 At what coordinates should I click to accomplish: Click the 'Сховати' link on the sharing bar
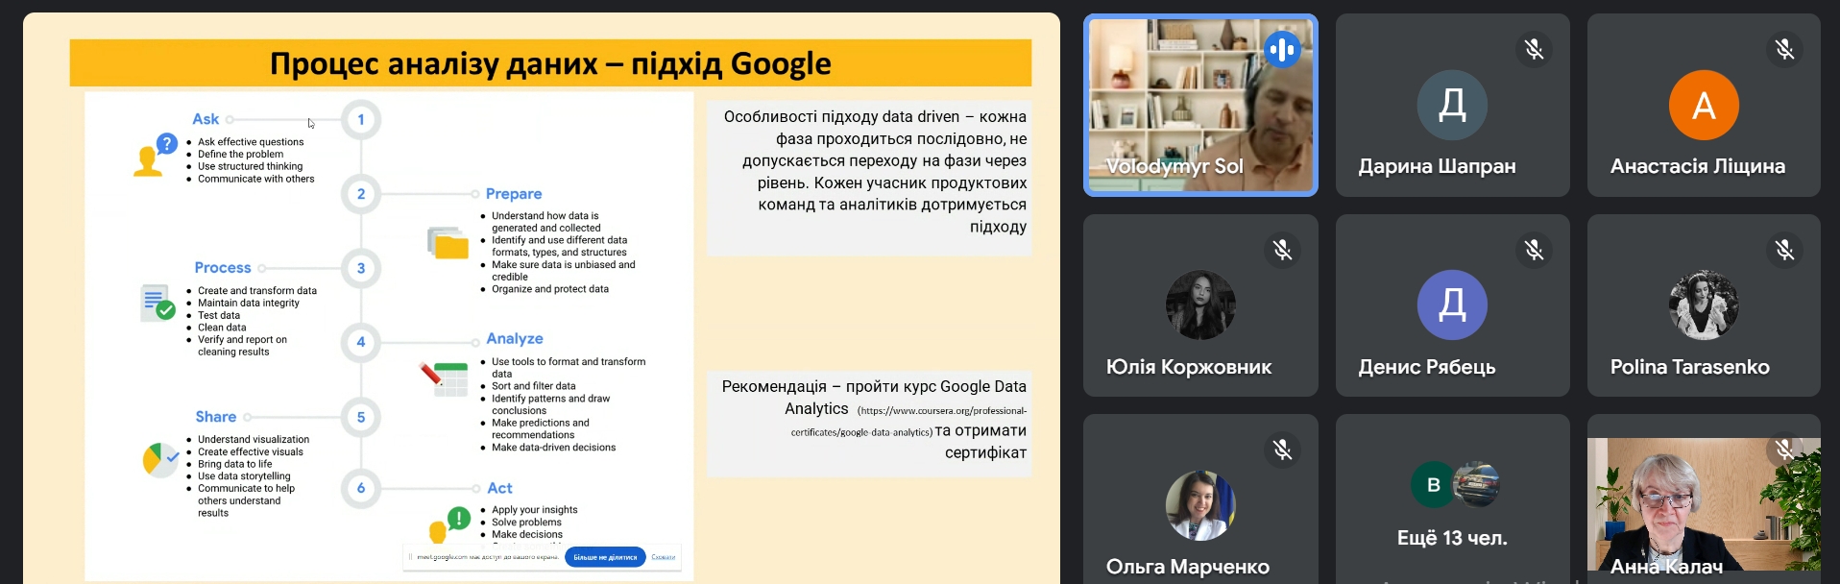tap(664, 557)
